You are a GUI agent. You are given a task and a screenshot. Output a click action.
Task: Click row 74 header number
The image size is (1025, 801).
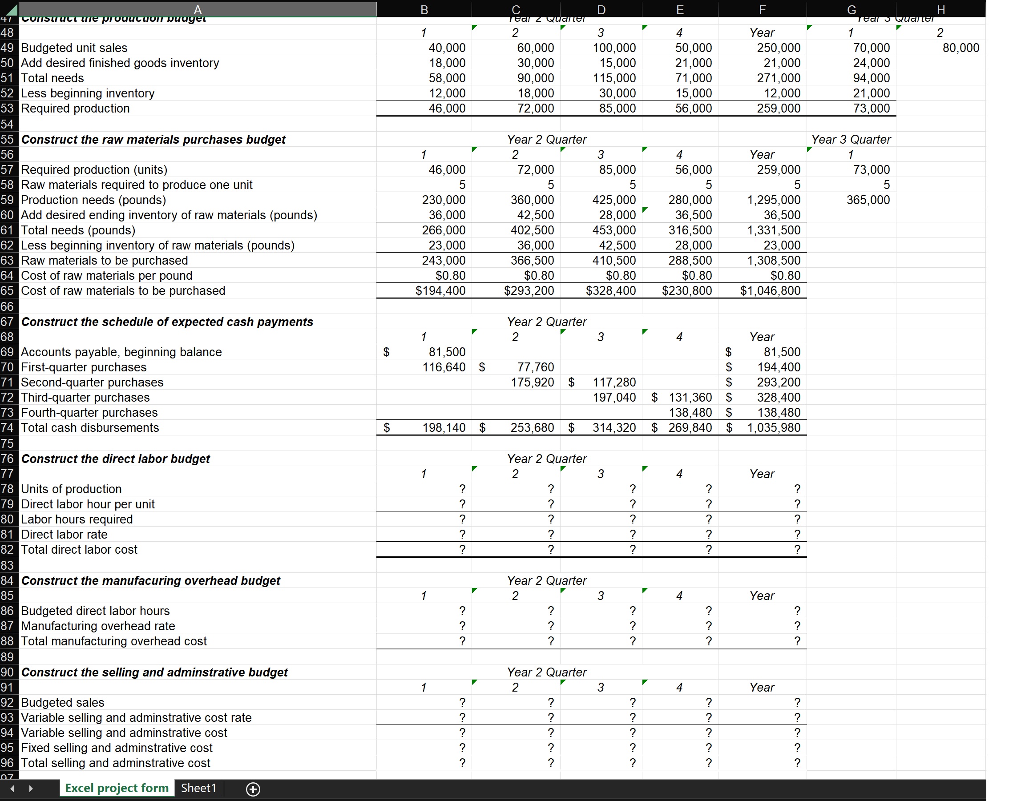8,427
